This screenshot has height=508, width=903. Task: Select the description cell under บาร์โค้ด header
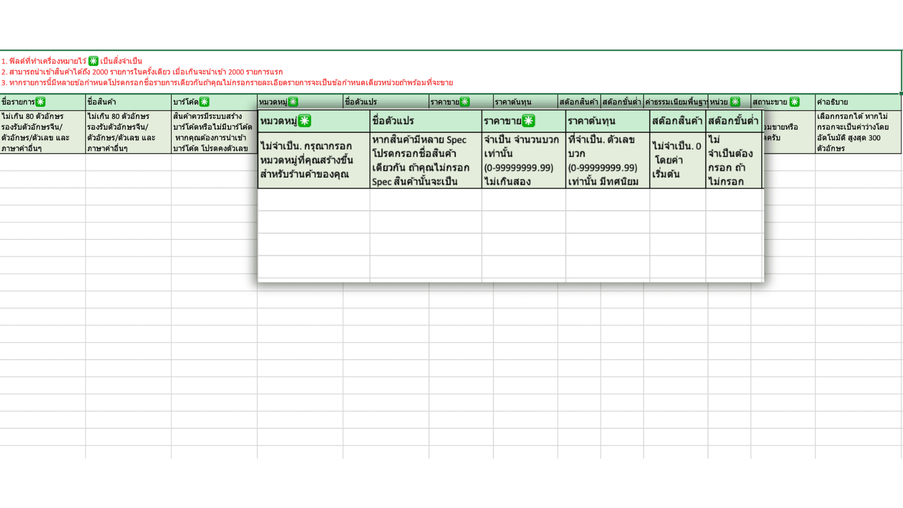[214, 132]
